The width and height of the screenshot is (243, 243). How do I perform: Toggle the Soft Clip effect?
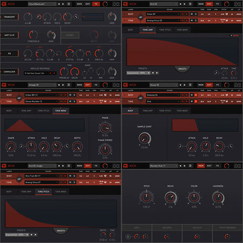point(9,35)
